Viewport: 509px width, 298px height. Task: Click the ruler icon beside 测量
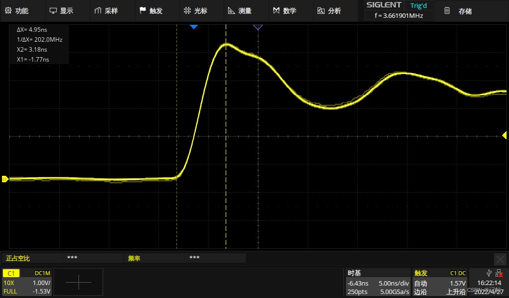point(232,11)
